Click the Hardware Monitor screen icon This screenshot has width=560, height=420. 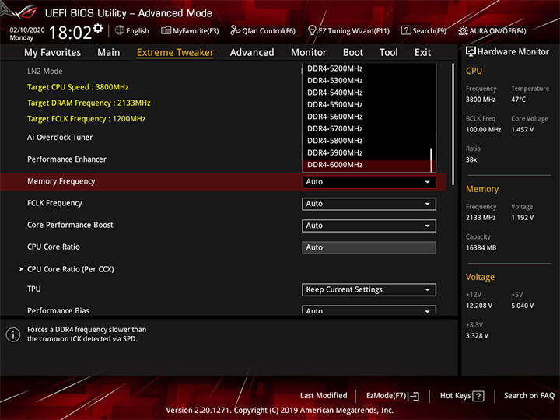point(471,52)
